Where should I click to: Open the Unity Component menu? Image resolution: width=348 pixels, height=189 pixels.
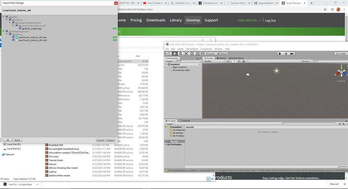[x=206, y=49]
